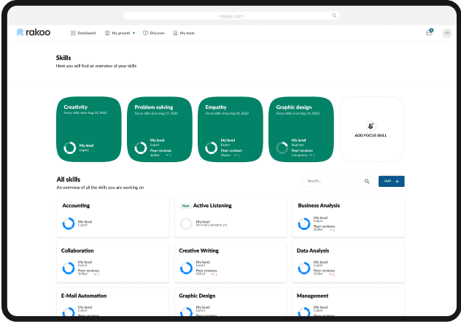Click the Empathy level progress ring

click(x=211, y=147)
